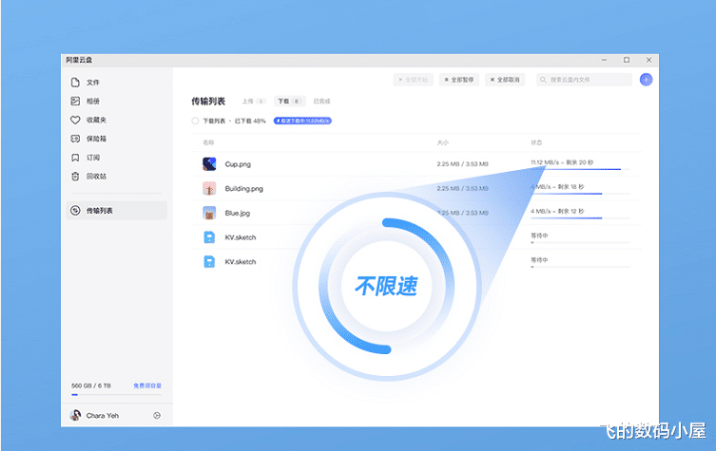Viewport: 716px width, 451px height.
Task: Click the Cup.png download progress bar
Action: click(x=580, y=169)
